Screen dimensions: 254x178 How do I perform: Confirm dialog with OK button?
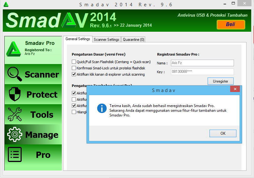click(223, 133)
